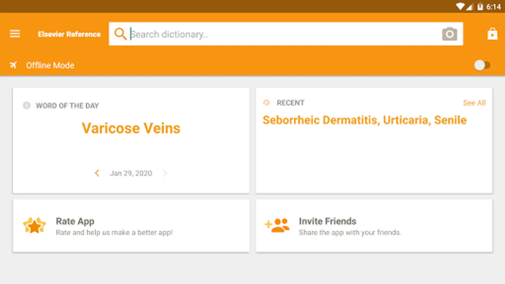The image size is (505, 284).
Task: Select the Rate App card
Action: pos(131,226)
